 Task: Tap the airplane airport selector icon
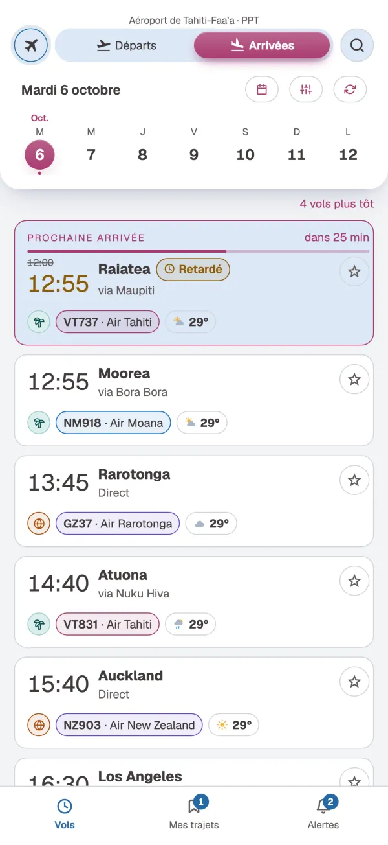(30, 45)
